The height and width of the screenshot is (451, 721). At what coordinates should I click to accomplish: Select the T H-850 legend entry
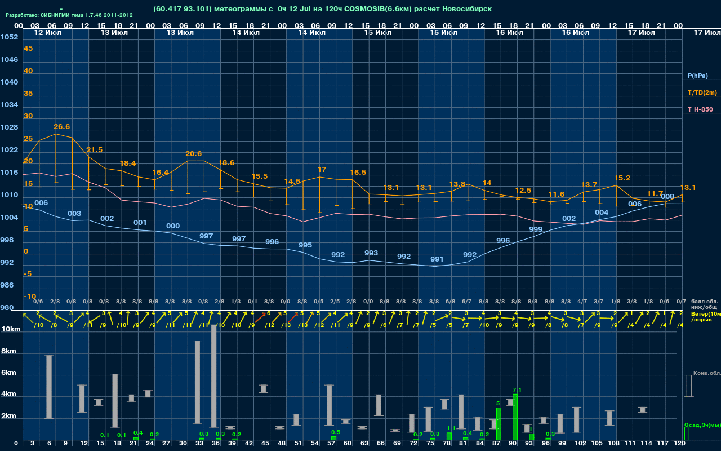699,109
